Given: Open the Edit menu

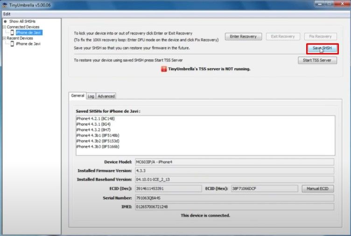Looking at the screenshot, I should tap(7, 13).
